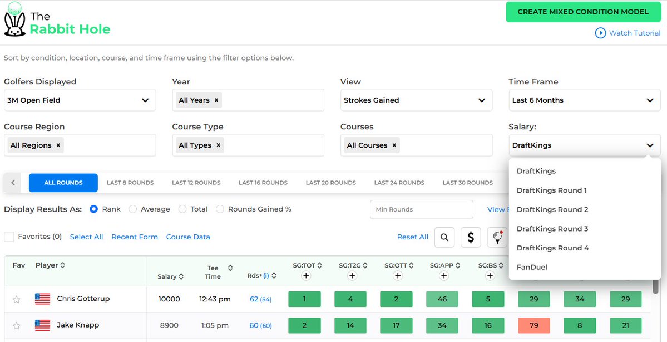This screenshot has height=342, width=667.
Task: Open the Courses multi-select field
Action: [x=417, y=145]
